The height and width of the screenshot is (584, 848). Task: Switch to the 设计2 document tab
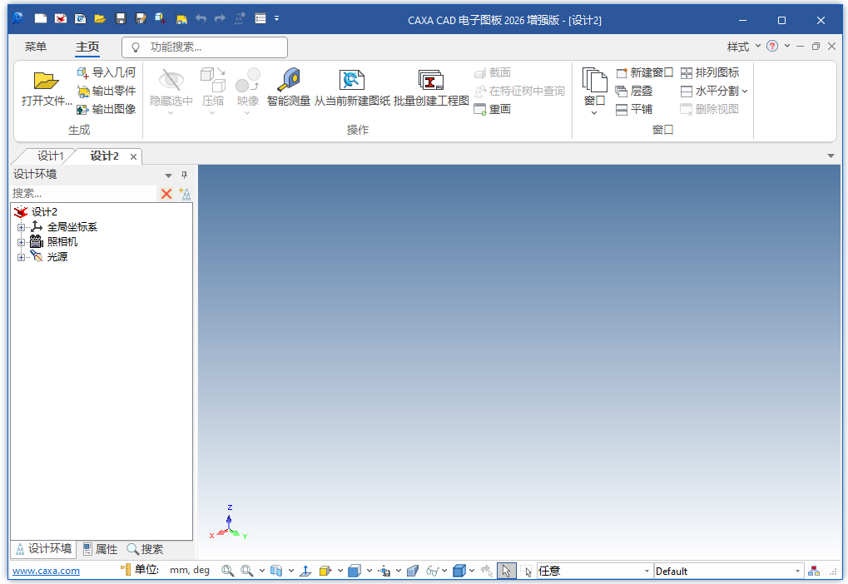pyautogui.click(x=104, y=156)
